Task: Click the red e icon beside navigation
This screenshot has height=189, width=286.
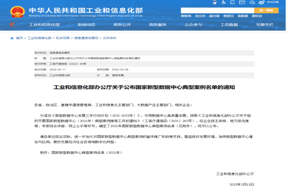Action: [13, 24]
